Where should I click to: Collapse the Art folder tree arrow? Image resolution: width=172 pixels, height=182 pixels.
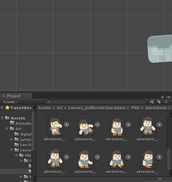point(7,129)
